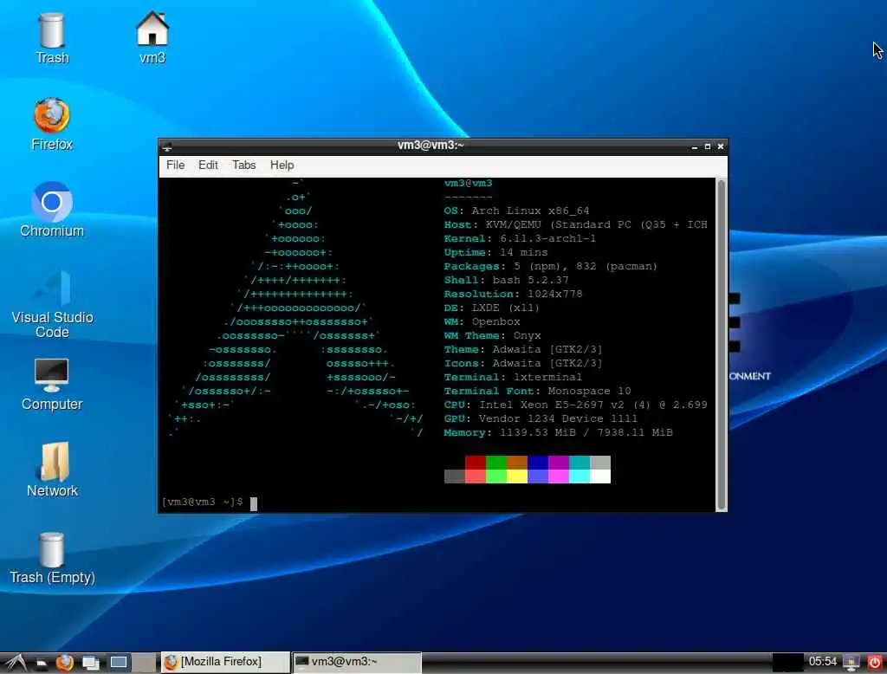
Task: Open the Network folder icon
Action: coord(52,470)
